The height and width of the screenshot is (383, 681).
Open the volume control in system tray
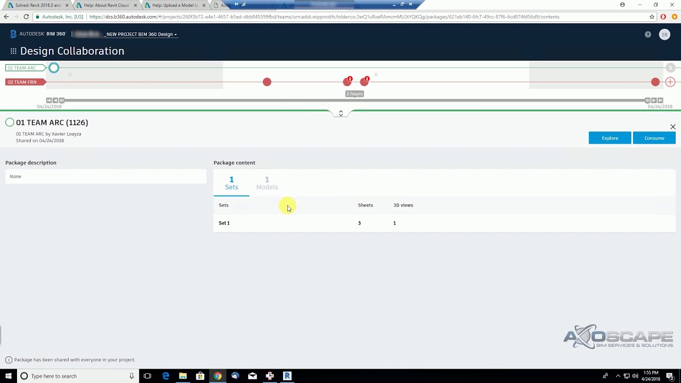coord(635,376)
